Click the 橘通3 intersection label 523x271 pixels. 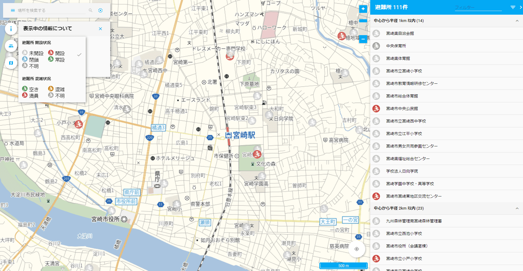[159, 128]
